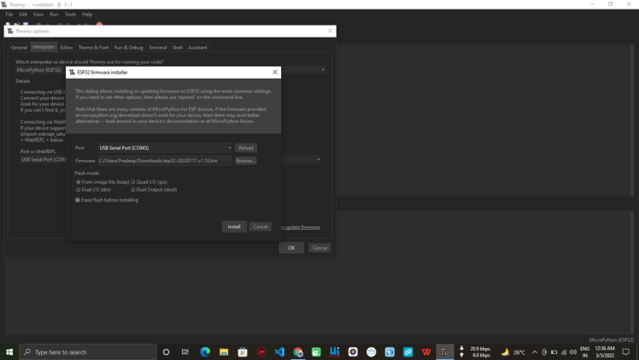Image resolution: width=639 pixels, height=360 pixels.
Task: Click the Install button
Action: pyautogui.click(x=234, y=227)
